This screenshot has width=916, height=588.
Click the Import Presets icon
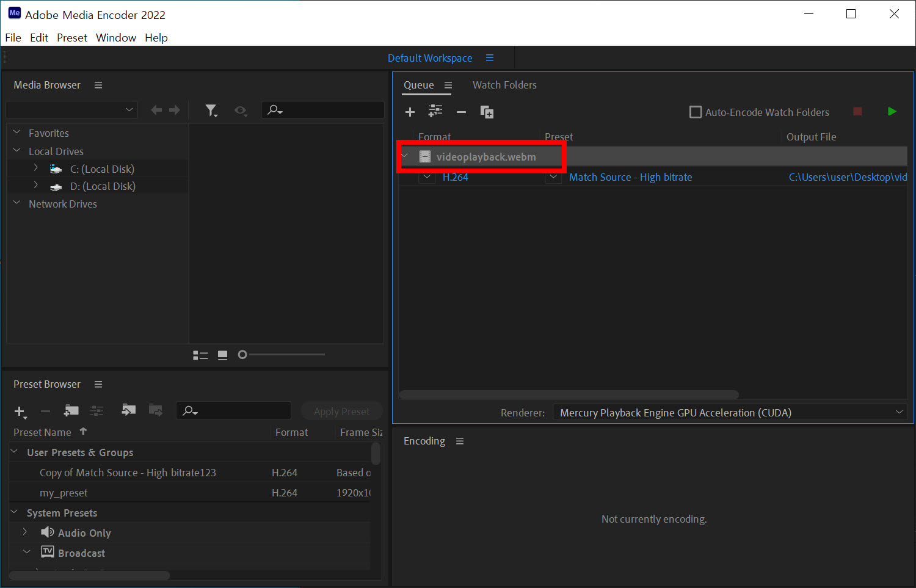(128, 410)
